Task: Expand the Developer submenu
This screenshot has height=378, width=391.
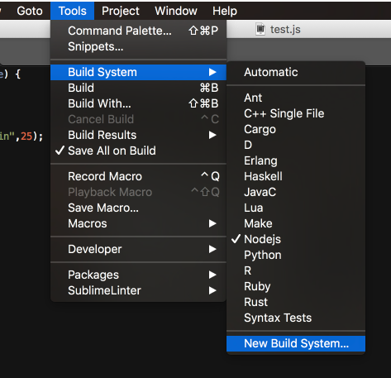Action: [138, 249]
